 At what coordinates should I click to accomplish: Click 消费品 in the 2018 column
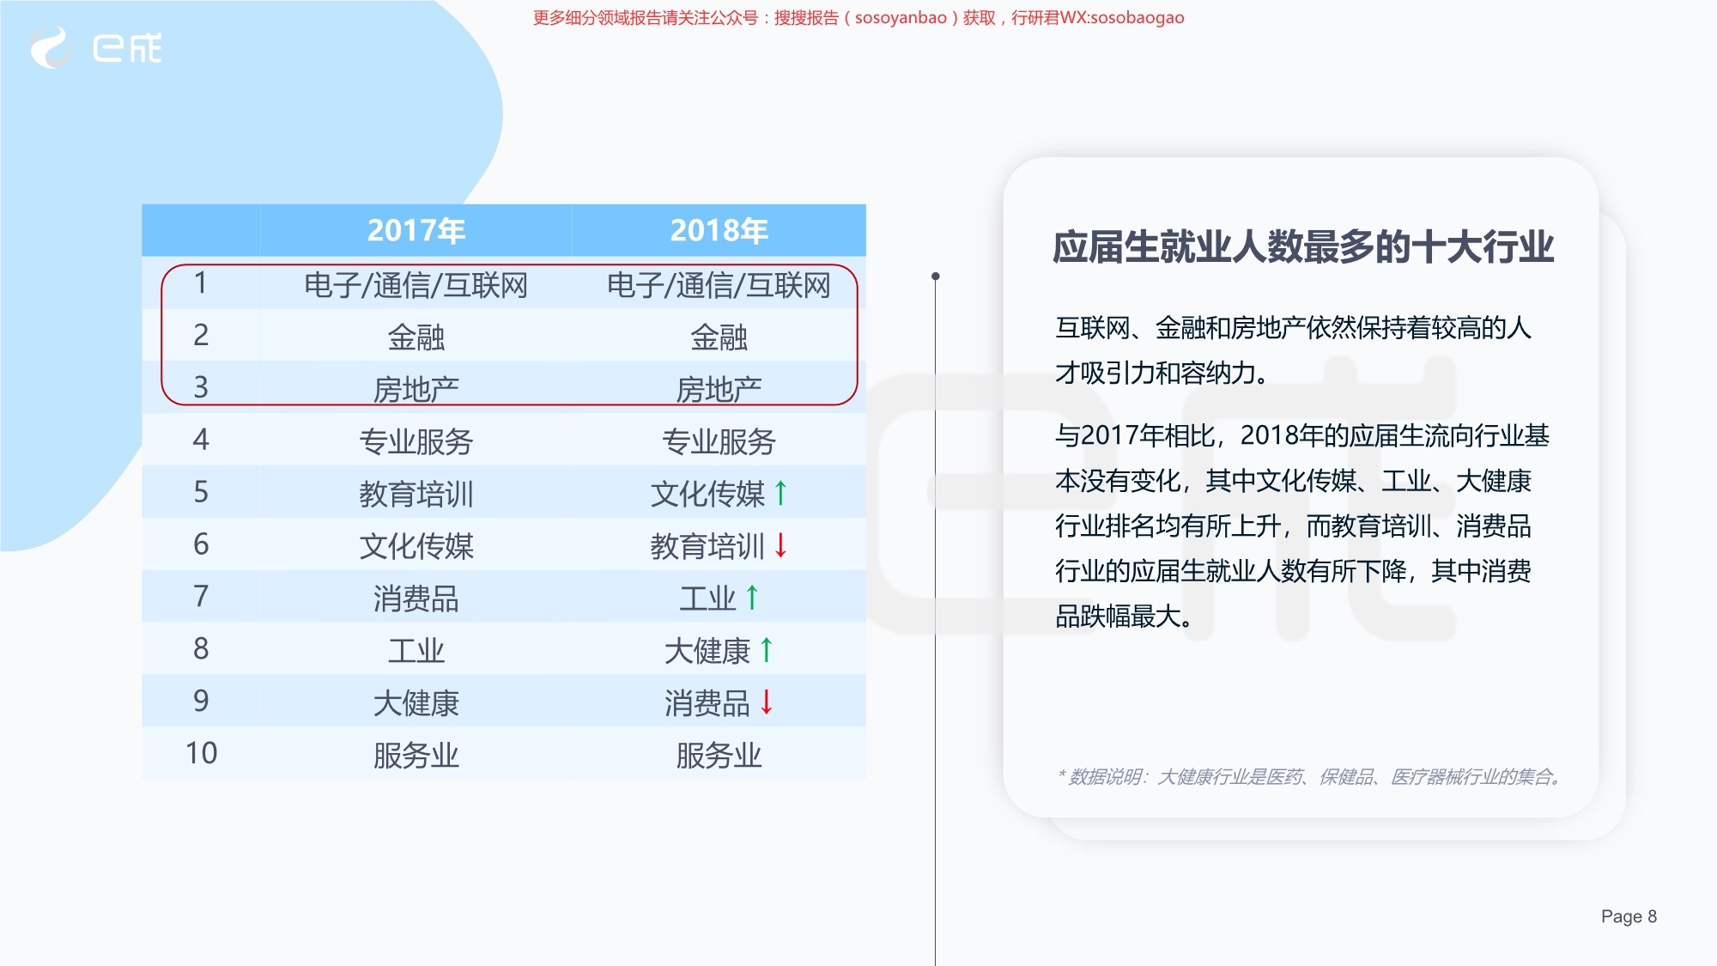(x=707, y=704)
